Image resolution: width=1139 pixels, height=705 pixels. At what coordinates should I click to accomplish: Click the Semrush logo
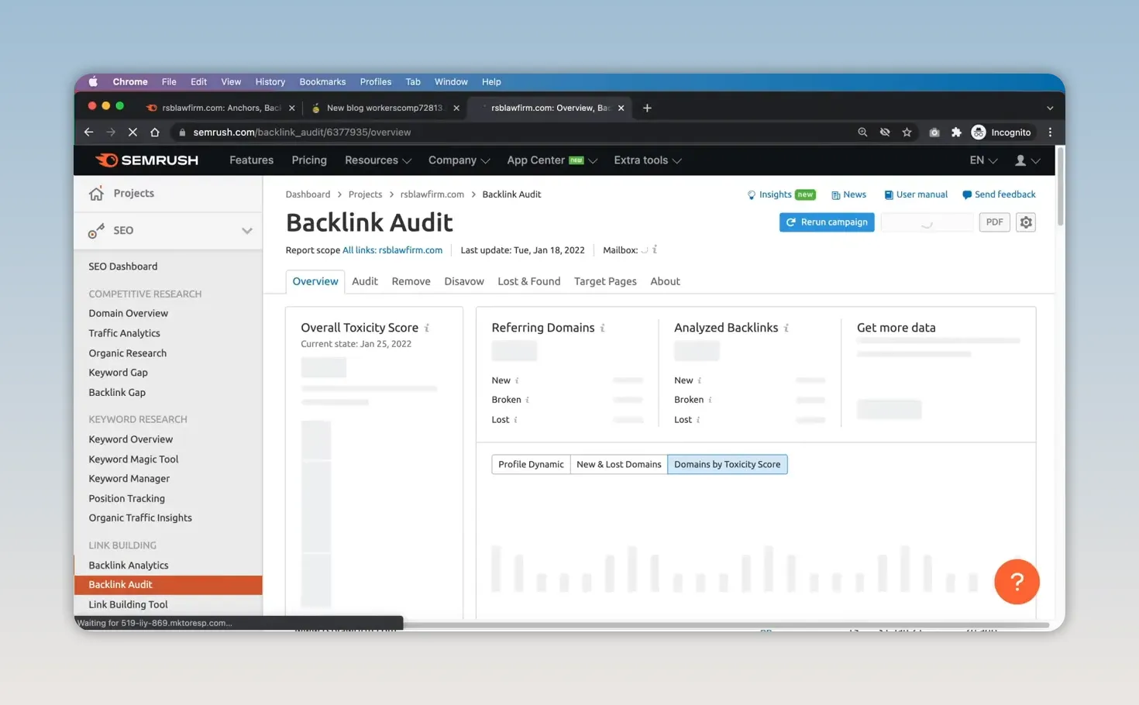click(146, 160)
